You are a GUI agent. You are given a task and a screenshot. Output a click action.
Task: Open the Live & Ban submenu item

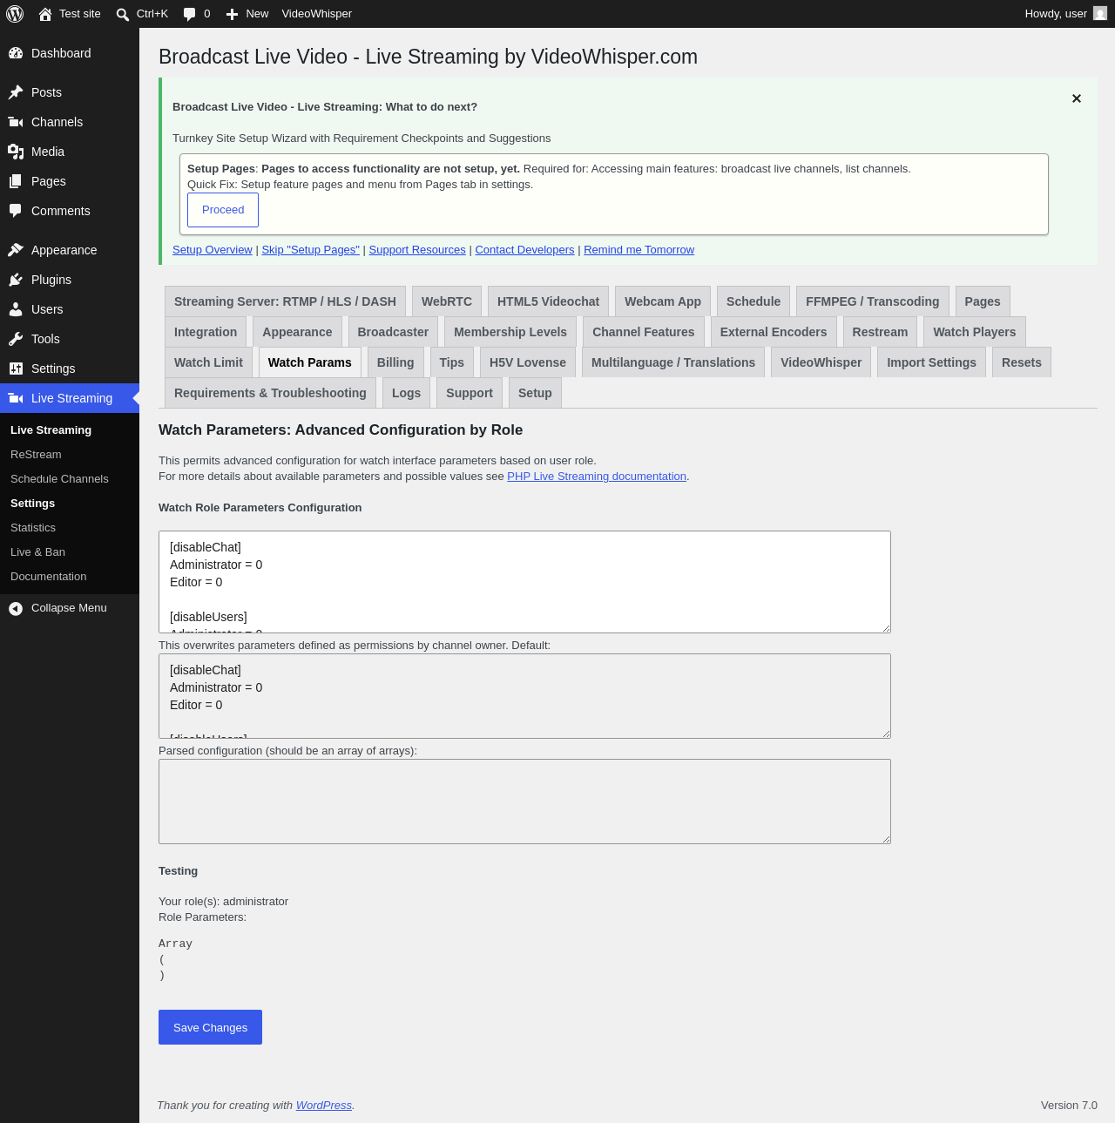pyautogui.click(x=37, y=552)
